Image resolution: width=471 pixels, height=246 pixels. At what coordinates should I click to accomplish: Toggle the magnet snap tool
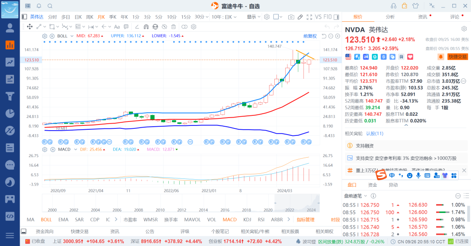pos(146,27)
